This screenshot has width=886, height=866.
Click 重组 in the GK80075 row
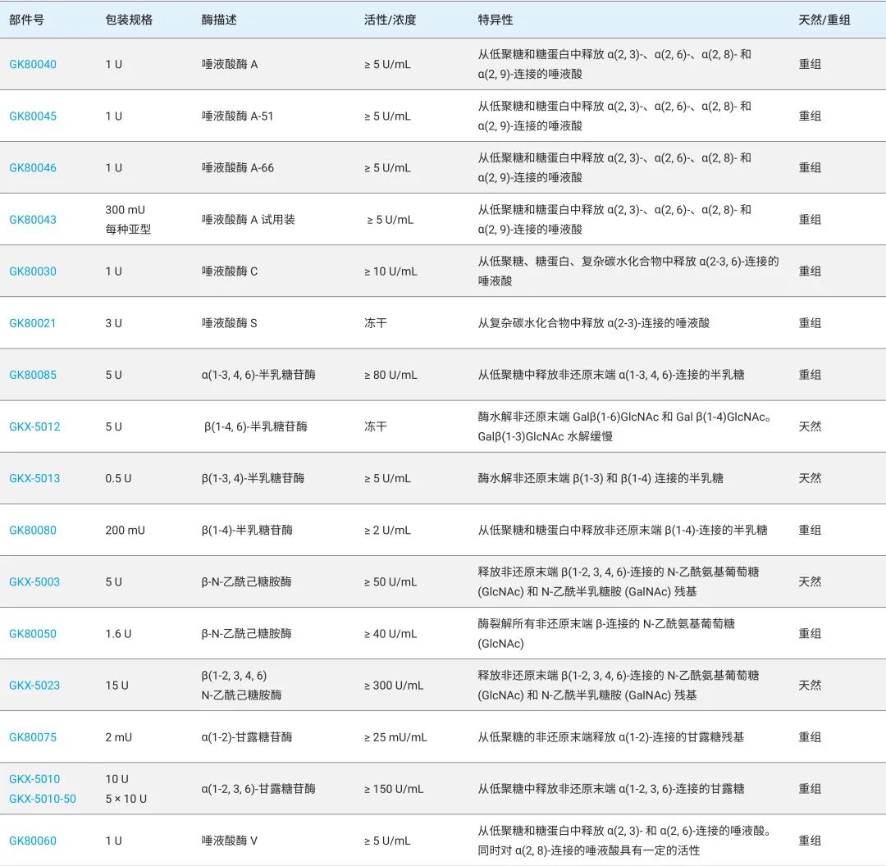810,737
